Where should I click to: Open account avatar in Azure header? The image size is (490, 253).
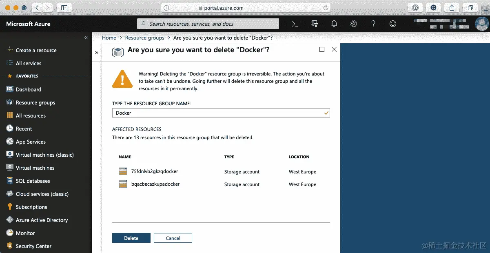tap(482, 24)
